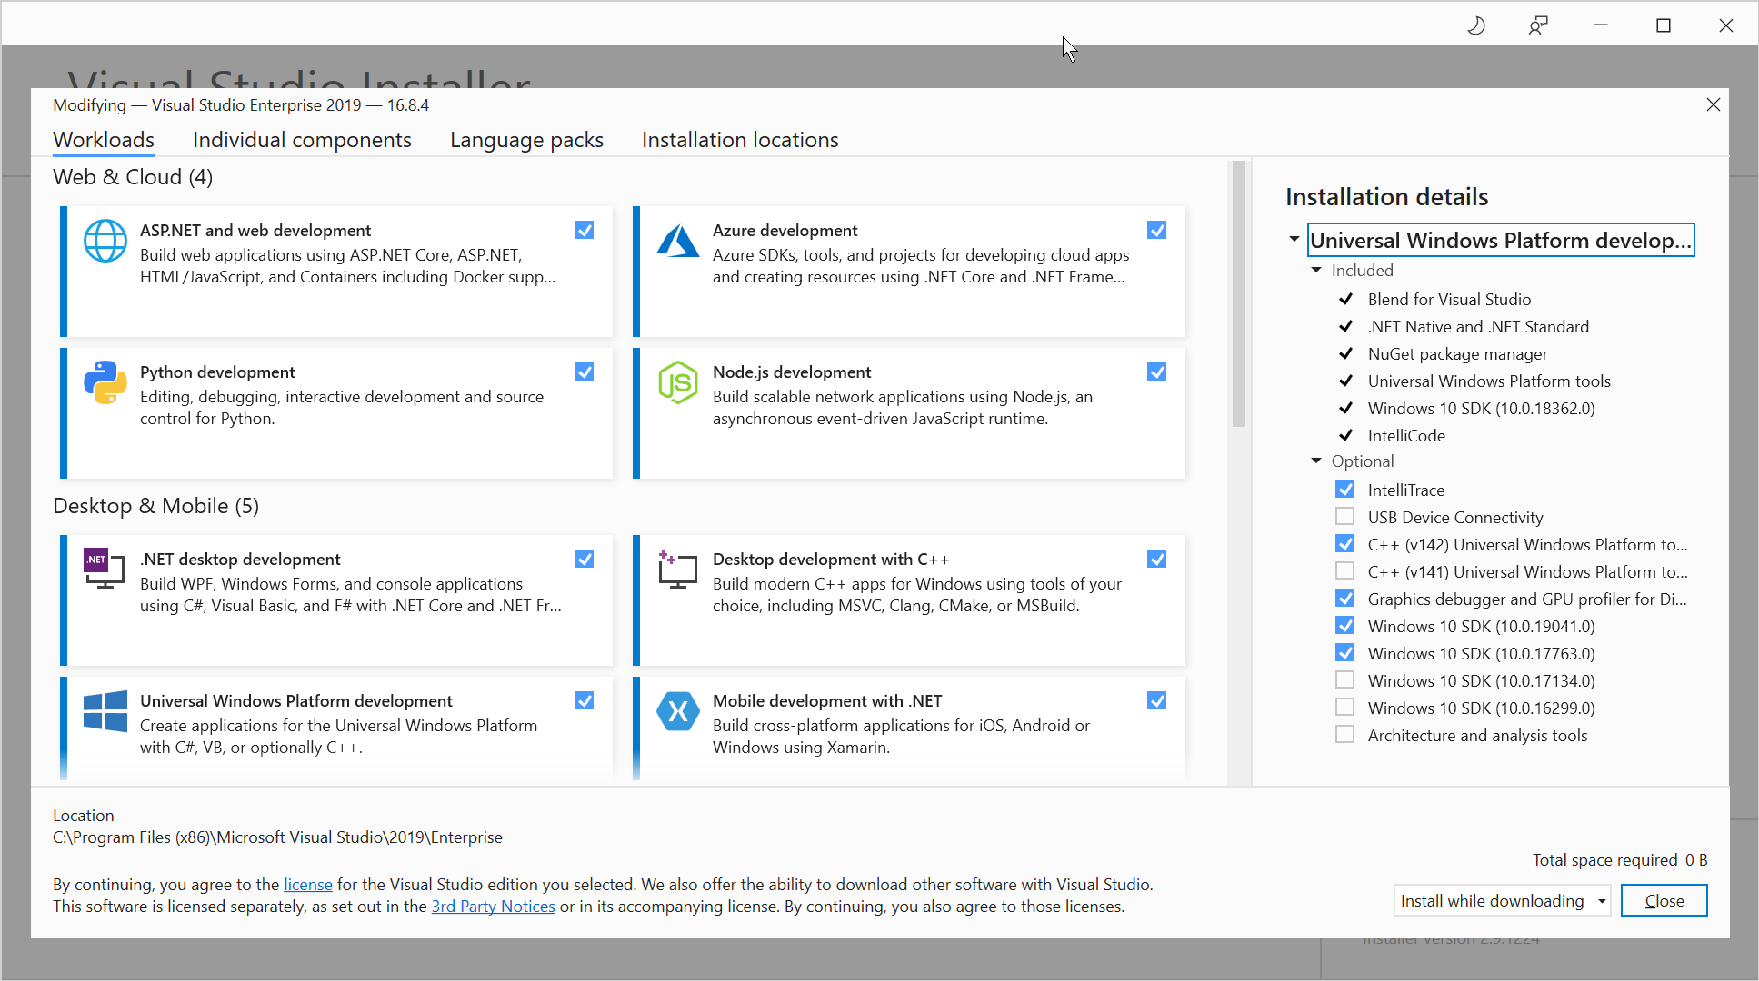Collapse the Optional section
Image resolution: width=1759 pixels, height=981 pixels.
(1315, 461)
